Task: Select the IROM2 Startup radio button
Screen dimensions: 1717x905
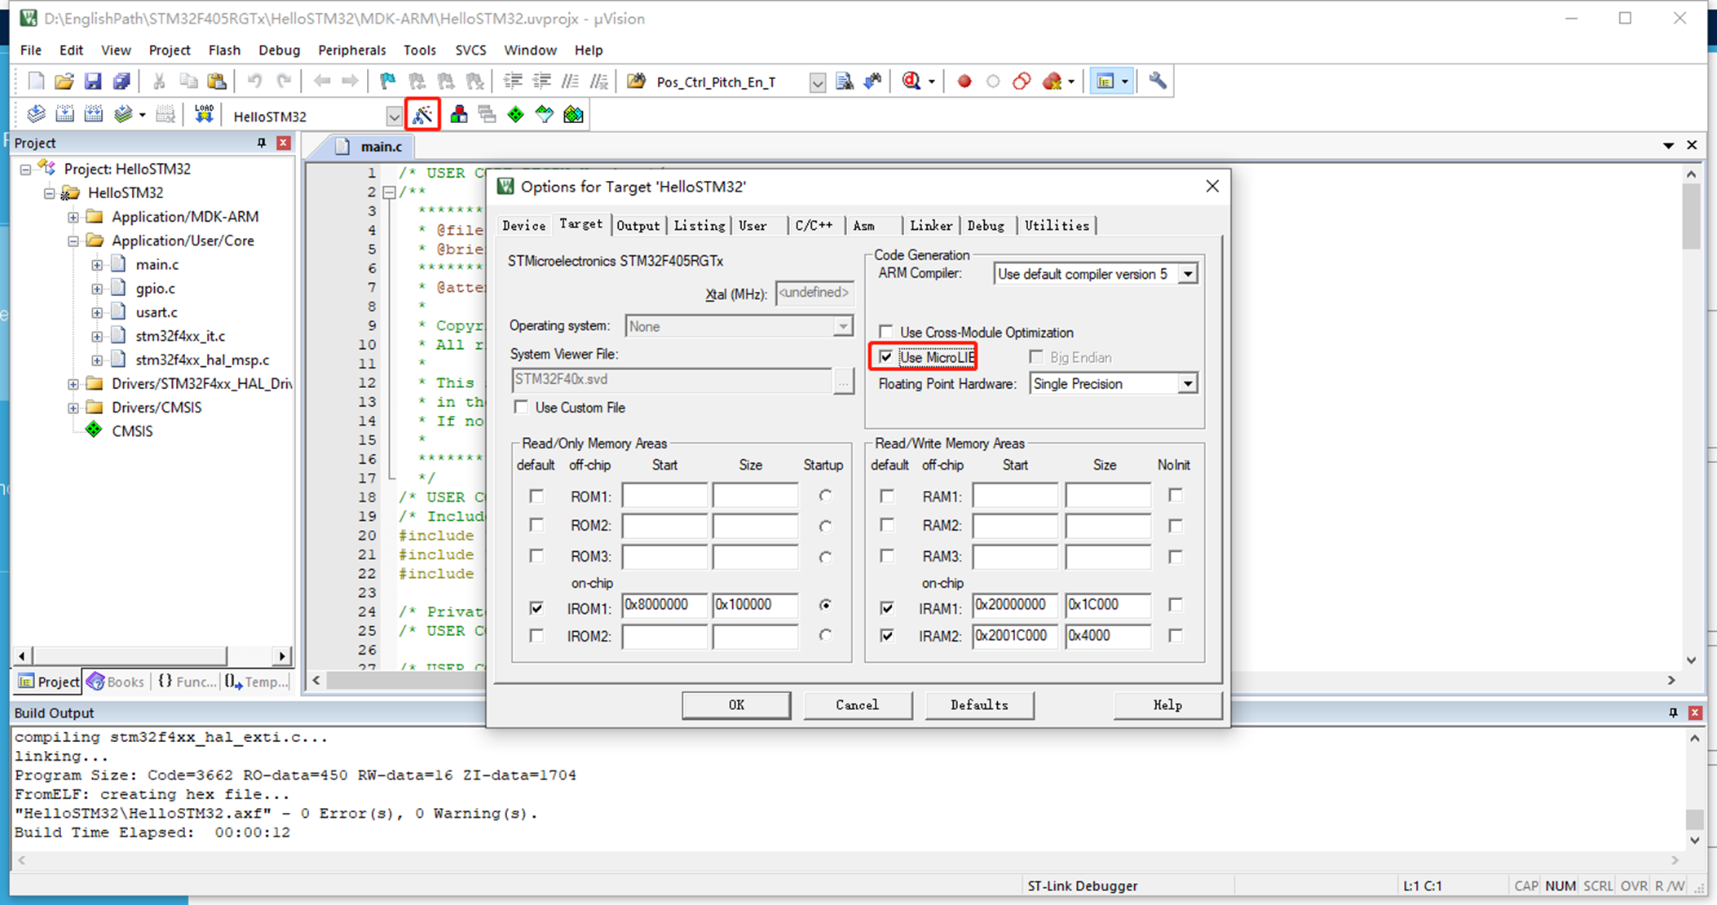Action: [x=826, y=635]
